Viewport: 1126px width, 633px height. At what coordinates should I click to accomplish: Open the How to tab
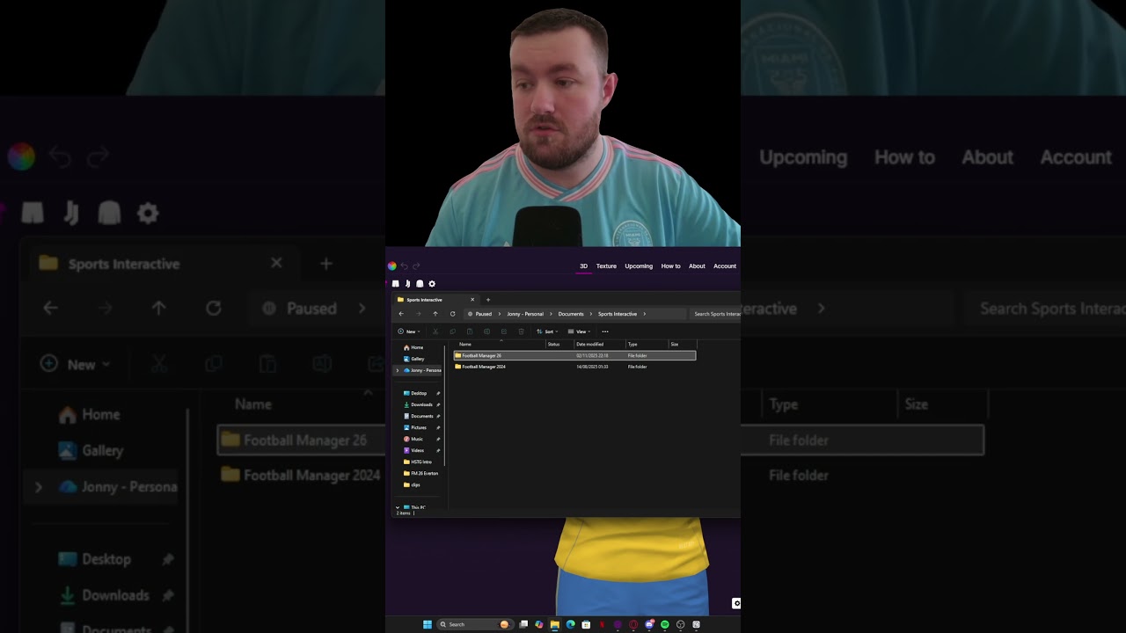671,266
